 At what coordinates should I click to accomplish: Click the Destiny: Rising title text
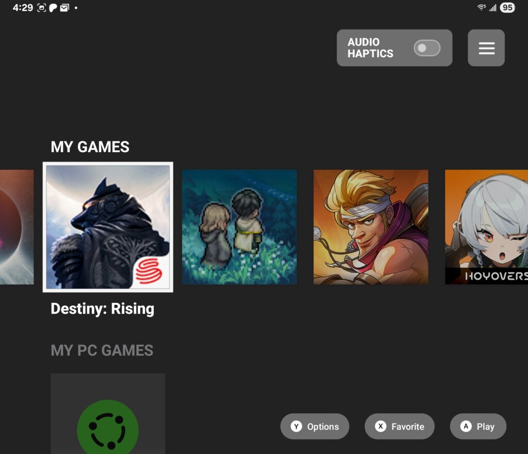pyautogui.click(x=103, y=309)
